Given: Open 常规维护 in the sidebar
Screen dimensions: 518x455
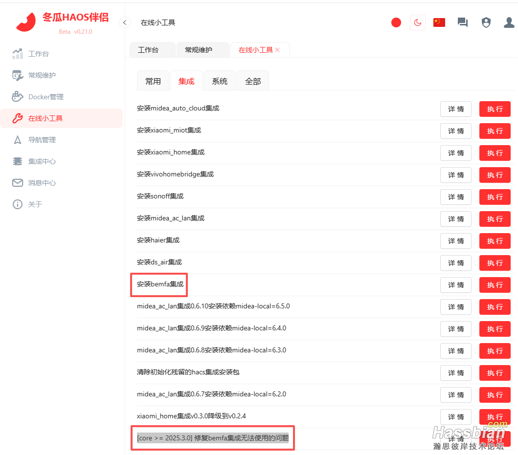Looking at the screenshot, I should click(x=62, y=75).
